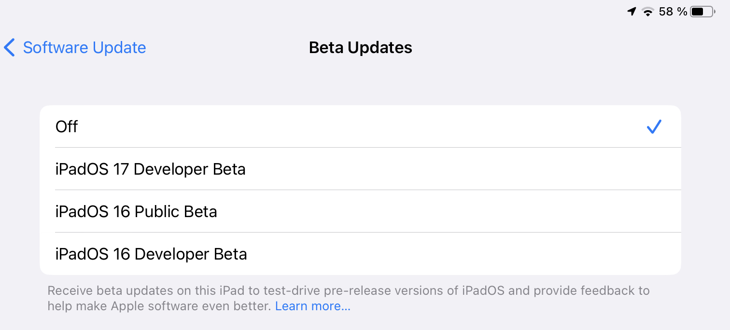This screenshot has width=730, height=330.
Task: Open the Learn more link
Action: (312, 306)
